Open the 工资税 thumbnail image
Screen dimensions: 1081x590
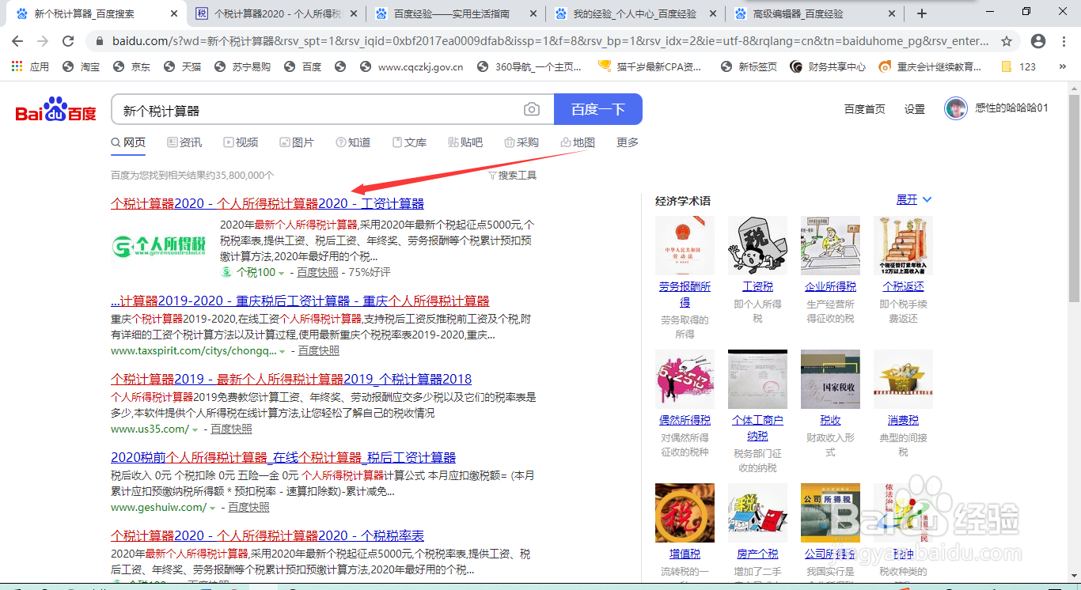click(757, 245)
